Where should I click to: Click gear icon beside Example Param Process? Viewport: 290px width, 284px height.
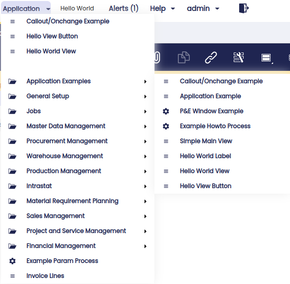coord(12,261)
